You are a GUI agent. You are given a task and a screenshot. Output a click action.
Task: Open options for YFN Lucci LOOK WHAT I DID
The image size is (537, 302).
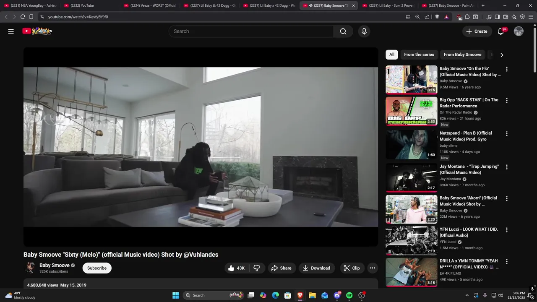(x=506, y=230)
